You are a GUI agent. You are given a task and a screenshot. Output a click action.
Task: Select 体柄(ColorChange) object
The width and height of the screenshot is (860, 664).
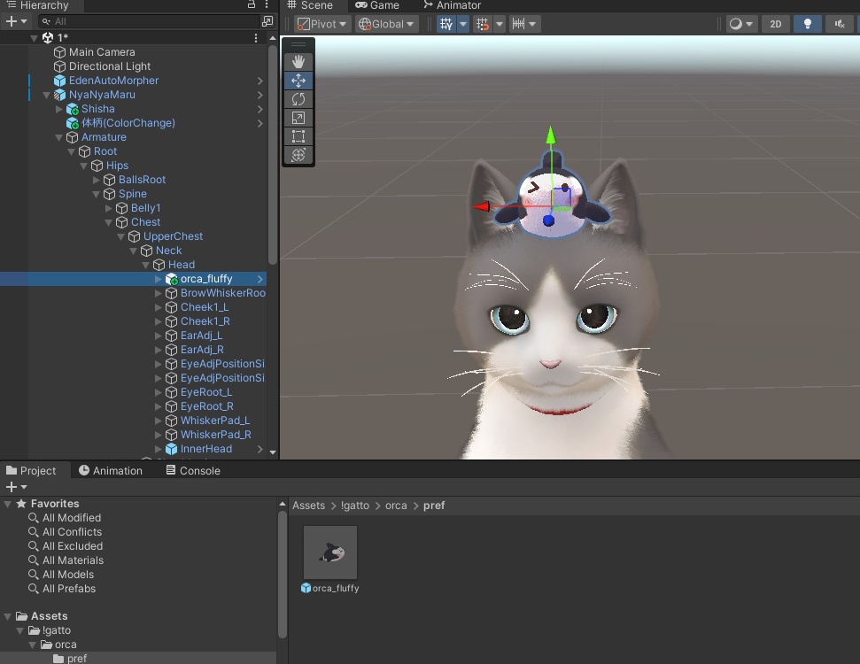click(128, 123)
